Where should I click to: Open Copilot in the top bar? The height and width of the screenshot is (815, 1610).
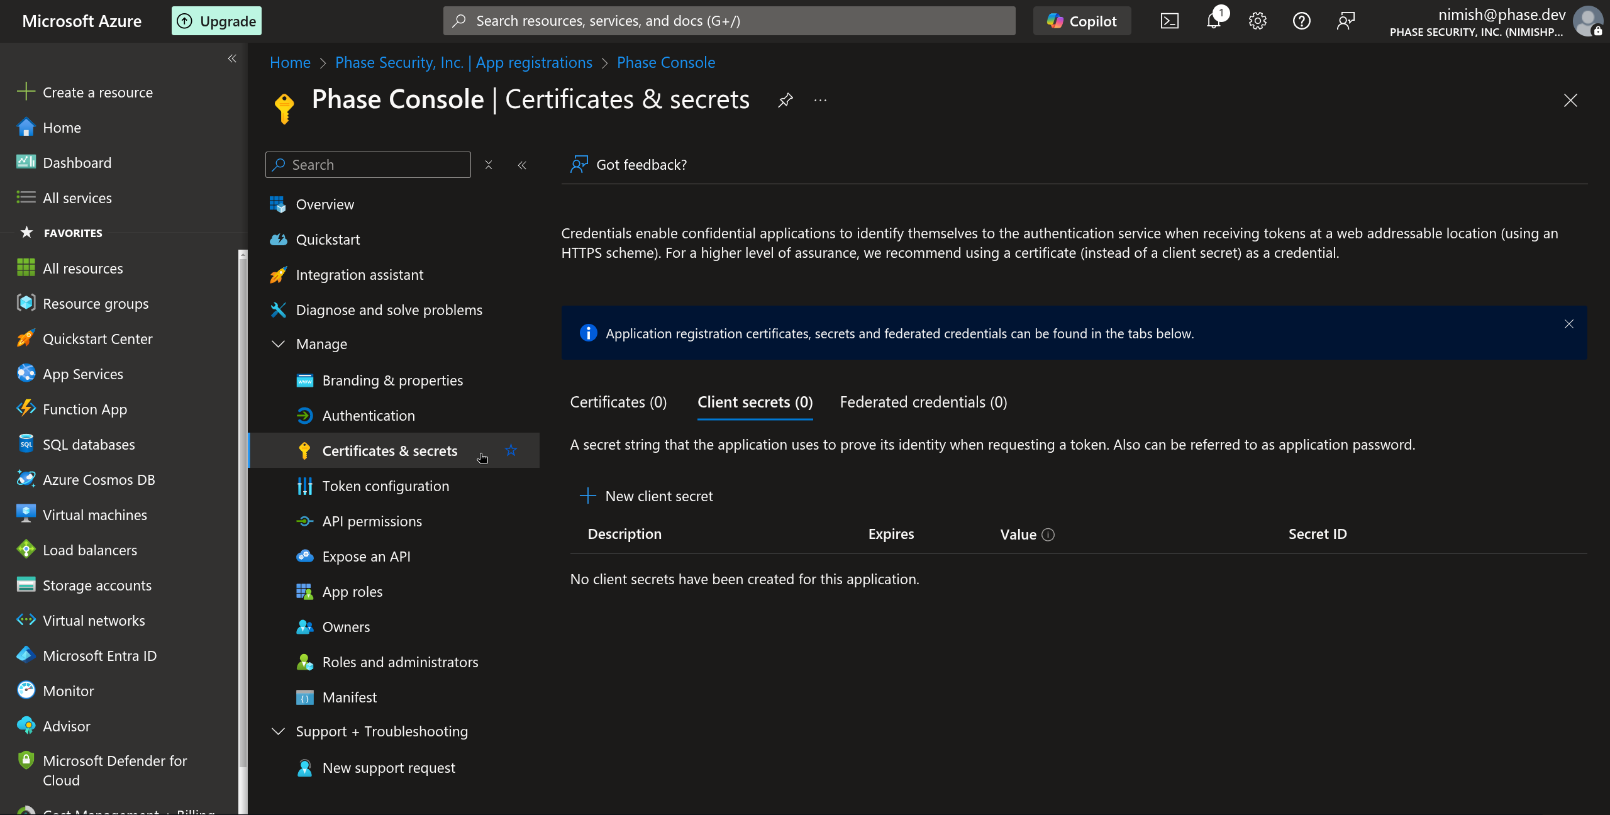(x=1081, y=20)
